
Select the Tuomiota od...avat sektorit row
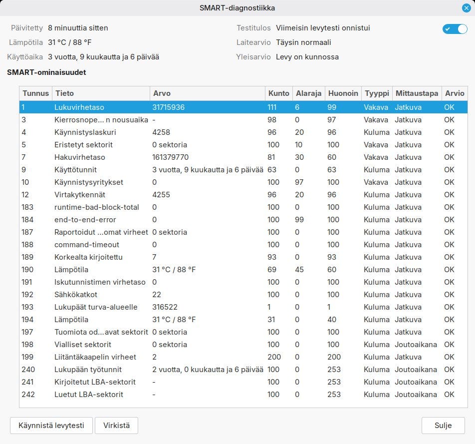coord(243,332)
